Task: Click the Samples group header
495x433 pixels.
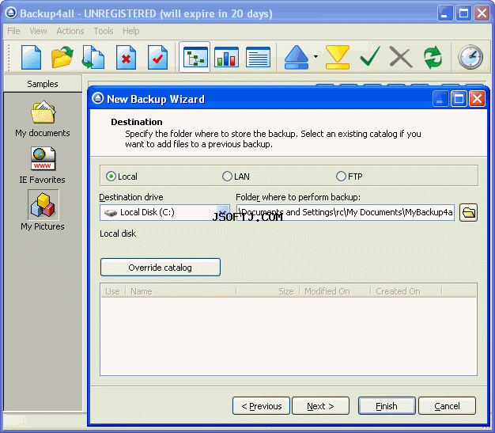Action: coord(43,84)
